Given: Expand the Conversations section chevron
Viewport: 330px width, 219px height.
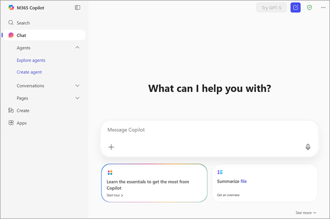Looking at the screenshot, I should (x=78, y=86).
